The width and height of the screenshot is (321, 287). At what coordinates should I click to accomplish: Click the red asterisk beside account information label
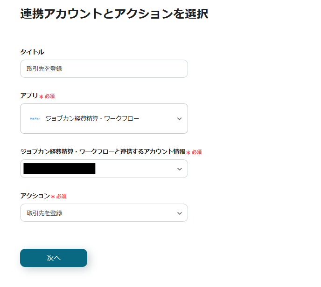188,152
